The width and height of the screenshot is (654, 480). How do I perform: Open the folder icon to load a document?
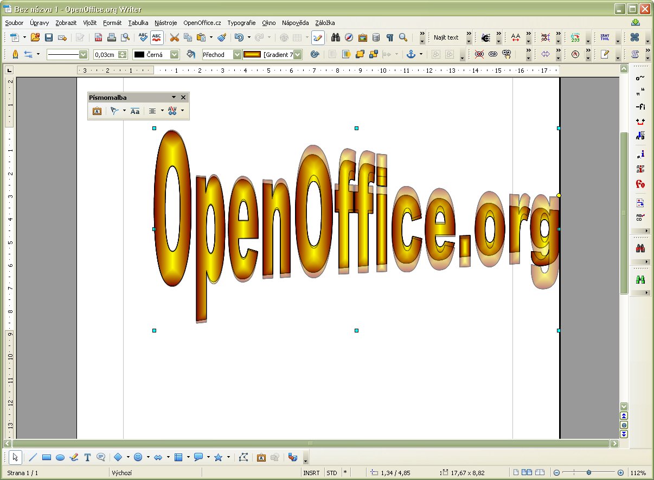[35, 37]
